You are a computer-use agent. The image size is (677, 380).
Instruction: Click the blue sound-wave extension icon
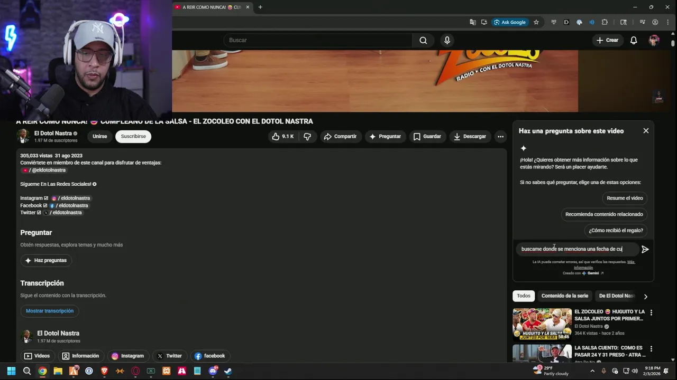pos(591,22)
